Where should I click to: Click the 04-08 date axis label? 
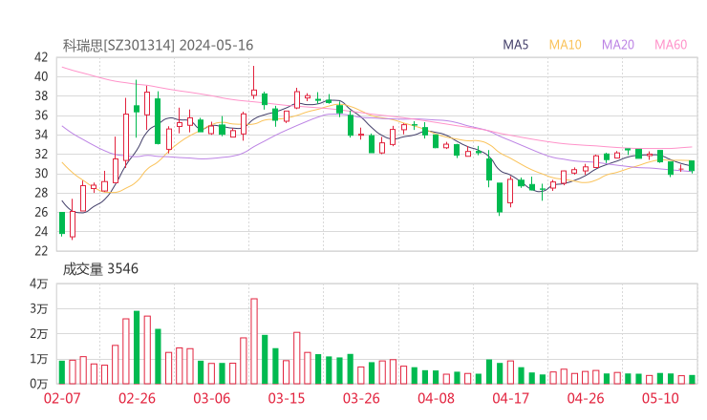tap(436, 398)
